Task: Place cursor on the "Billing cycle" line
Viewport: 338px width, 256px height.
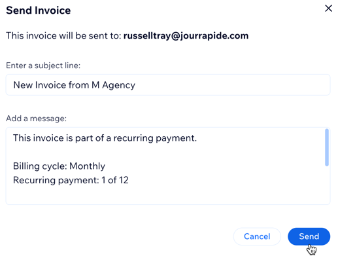Action: pos(59,166)
